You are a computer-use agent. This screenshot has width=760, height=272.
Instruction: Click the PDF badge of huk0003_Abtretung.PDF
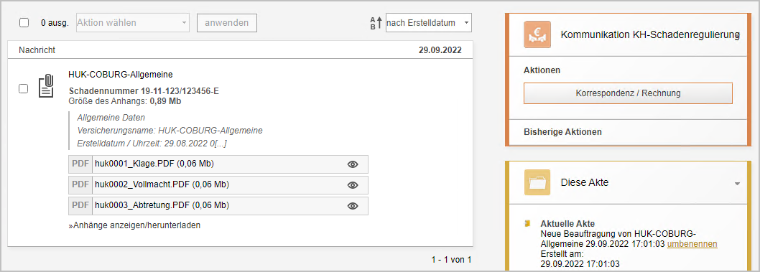click(x=80, y=206)
